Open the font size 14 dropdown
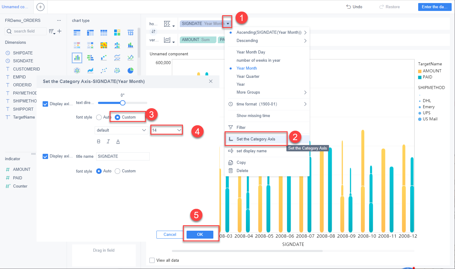The image size is (455, 269). pyautogui.click(x=166, y=130)
